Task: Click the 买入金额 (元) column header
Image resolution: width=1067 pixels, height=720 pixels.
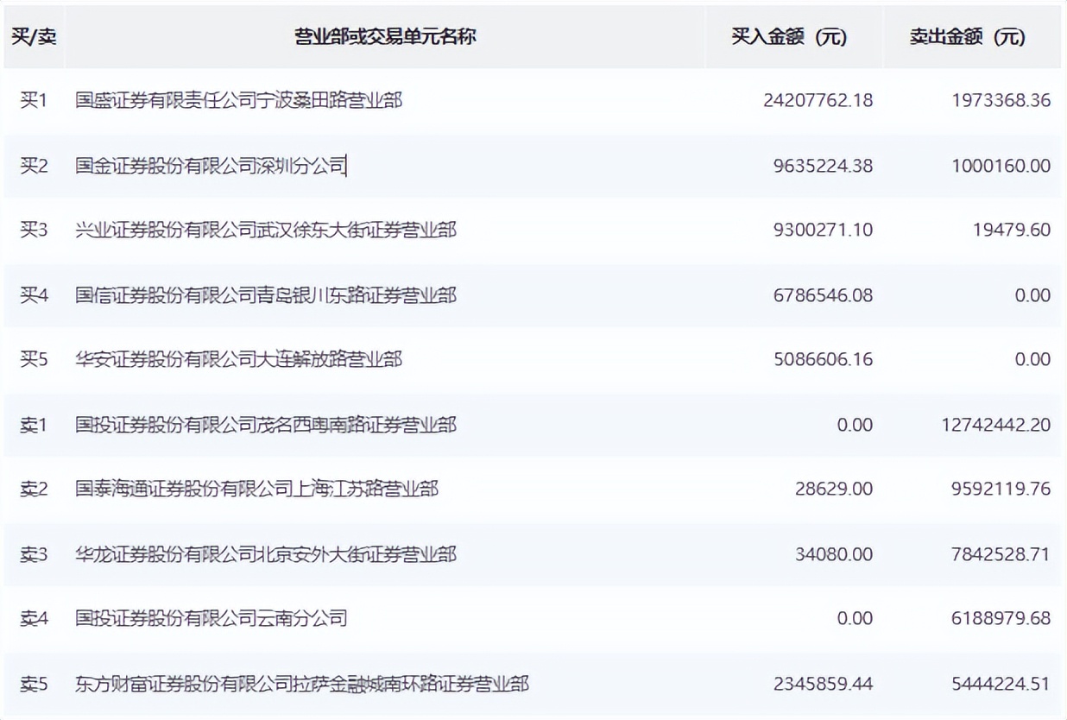Action: pyautogui.click(x=789, y=37)
